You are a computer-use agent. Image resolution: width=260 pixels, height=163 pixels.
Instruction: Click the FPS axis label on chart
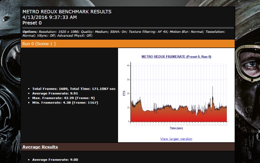[124, 93]
